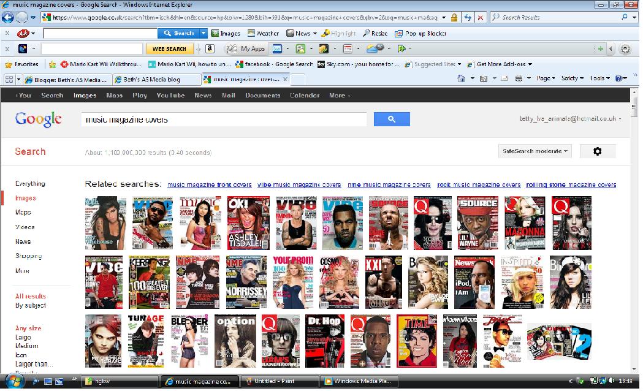The height and width of the screenshot is (391, 643).
Task: Open Quick Tabs grid icon
Action: click(9, 79)
